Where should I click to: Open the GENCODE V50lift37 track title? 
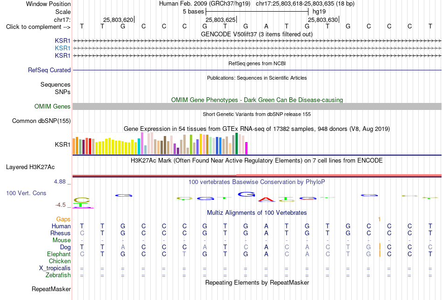click(x=256, y=34)
